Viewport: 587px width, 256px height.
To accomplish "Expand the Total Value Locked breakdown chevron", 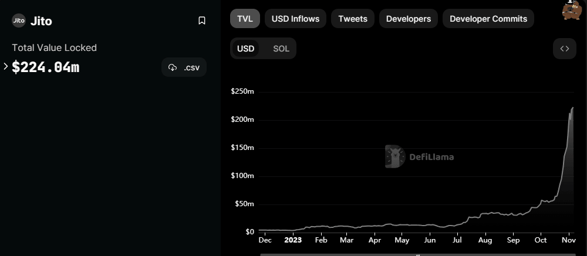I will [x=5, y=67].
